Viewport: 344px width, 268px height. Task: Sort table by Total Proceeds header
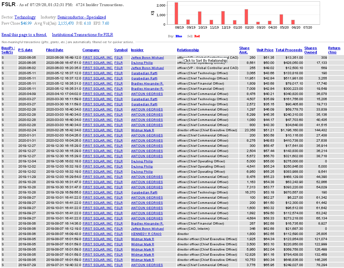pos(289,50)
